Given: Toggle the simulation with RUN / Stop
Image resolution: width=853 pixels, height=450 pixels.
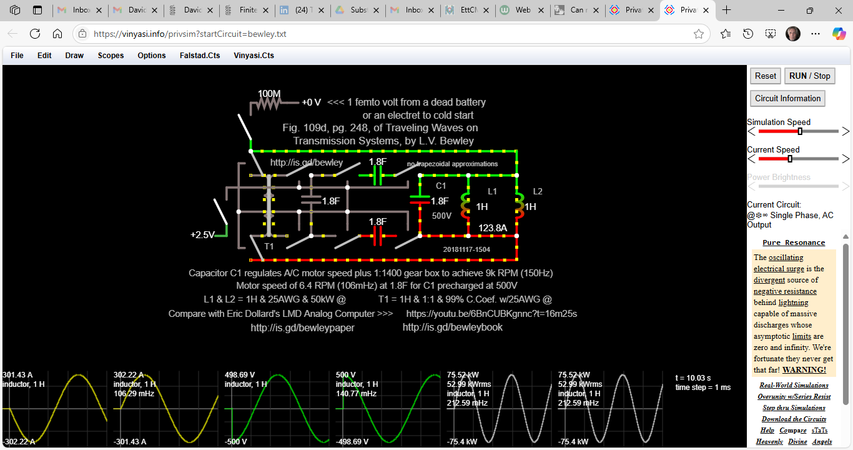Looking at the screenshot, I should (x=809, y=76).
